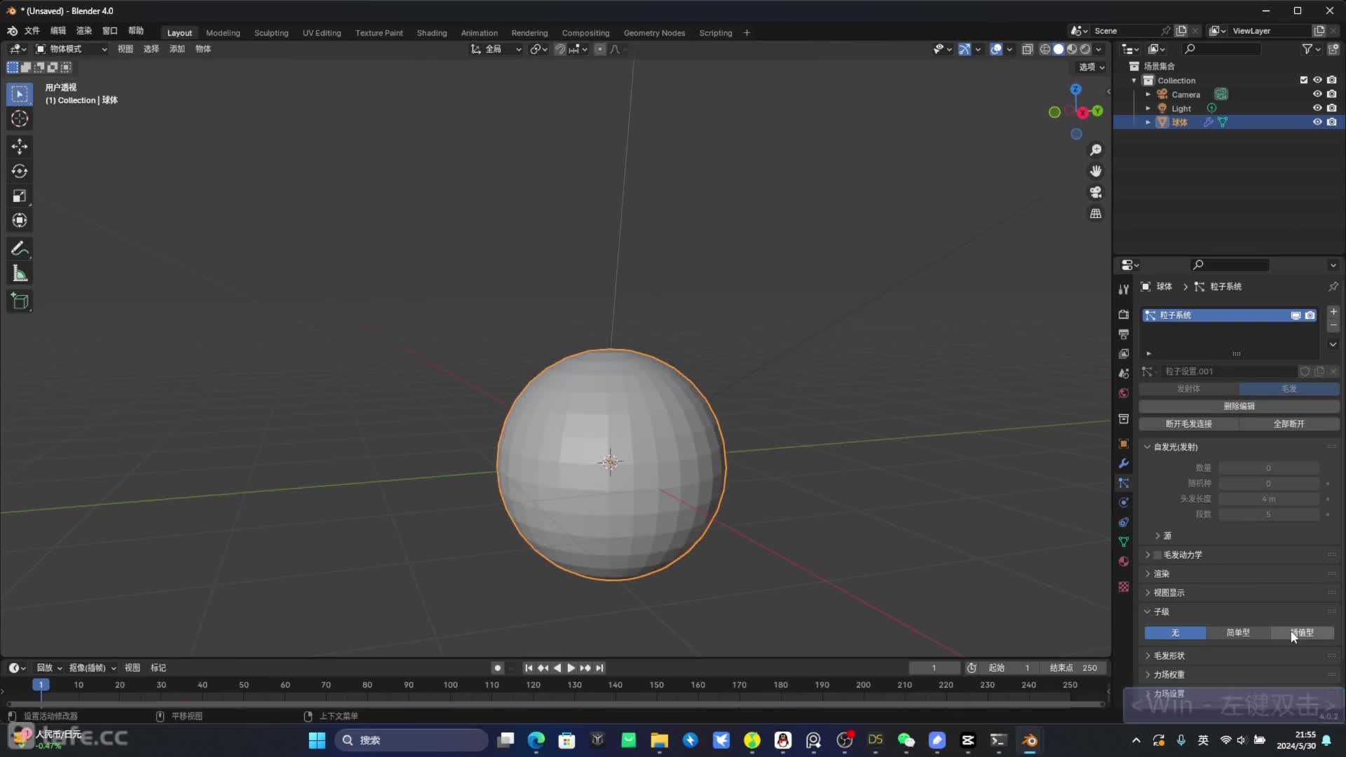Hide the Camera in viewport

(x=1317, y=94)
